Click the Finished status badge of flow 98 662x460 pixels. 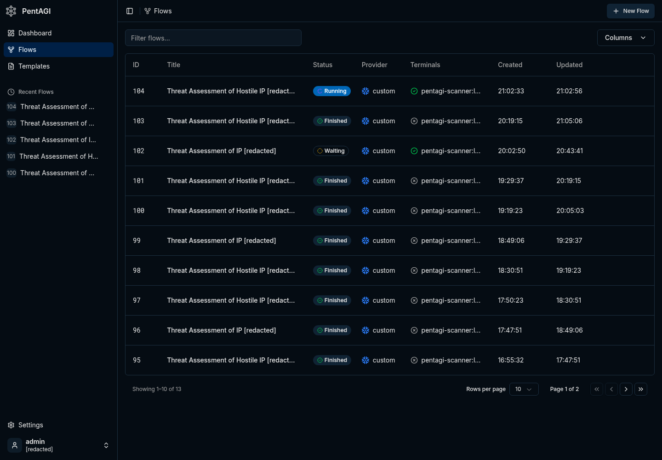tap(332, 270)
